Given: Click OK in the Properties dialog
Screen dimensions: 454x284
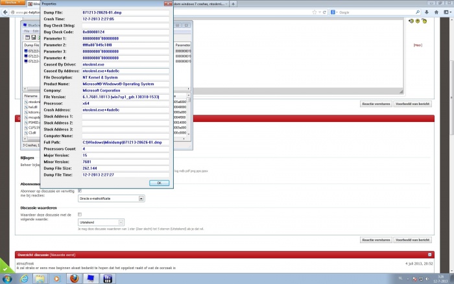Looking at the screenshot, I should [160, 183].
